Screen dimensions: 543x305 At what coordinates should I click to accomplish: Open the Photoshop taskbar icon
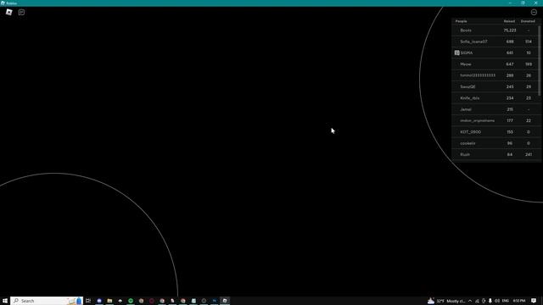click(x=215, y=301)
